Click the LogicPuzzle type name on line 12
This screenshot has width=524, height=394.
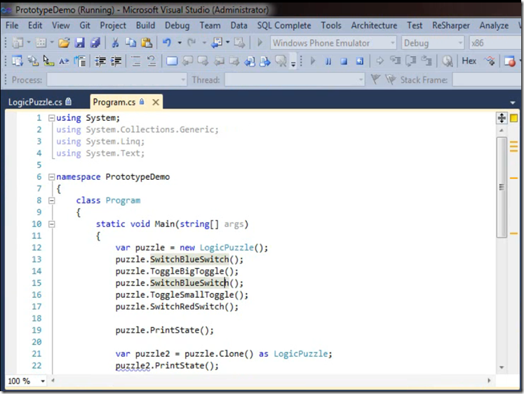coord(227,248)
